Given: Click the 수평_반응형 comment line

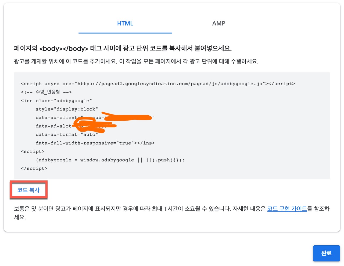Looking at the screenshot, I should point(46,92).
